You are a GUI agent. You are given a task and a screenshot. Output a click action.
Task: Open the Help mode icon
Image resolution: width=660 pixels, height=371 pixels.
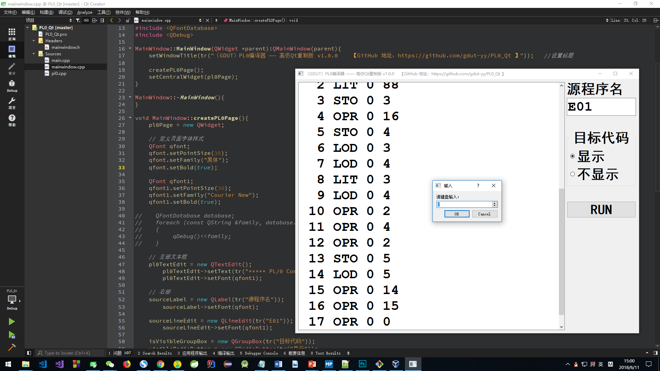12,120
